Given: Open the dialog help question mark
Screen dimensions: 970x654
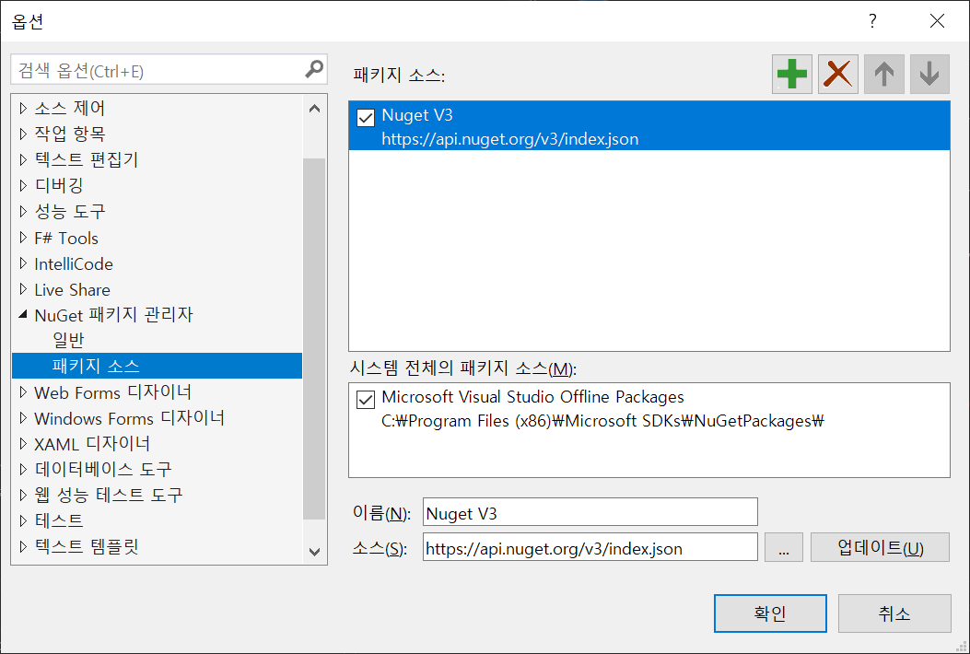Looking at the screenshot, I should click(872, 21).
